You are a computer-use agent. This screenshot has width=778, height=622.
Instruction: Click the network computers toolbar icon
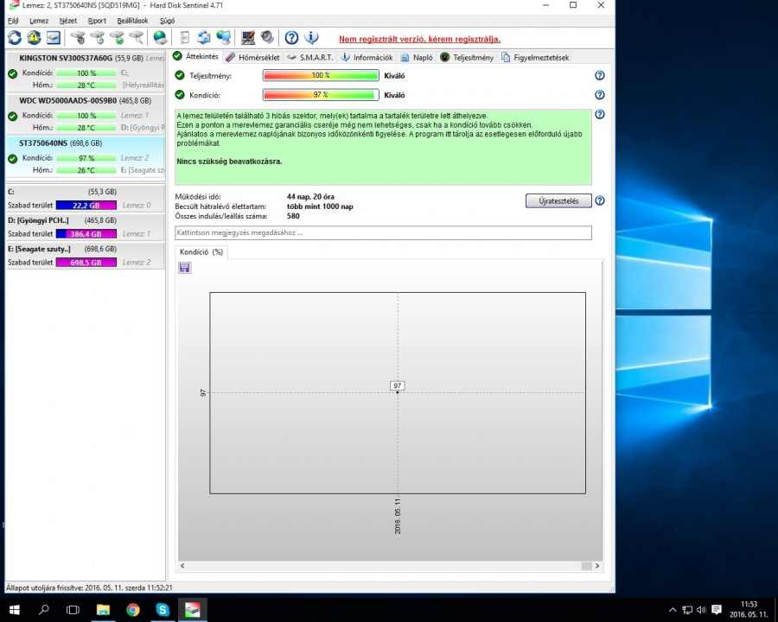click(x=223, y=38)
